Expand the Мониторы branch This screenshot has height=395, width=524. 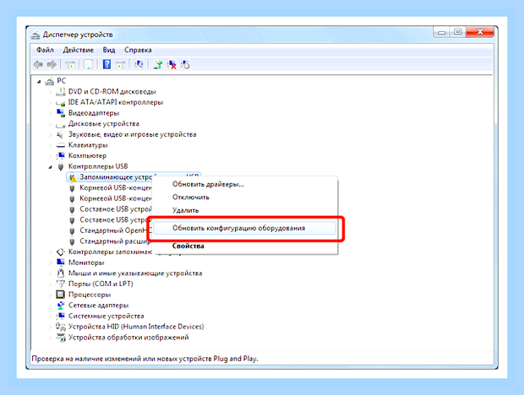[50, 262]
